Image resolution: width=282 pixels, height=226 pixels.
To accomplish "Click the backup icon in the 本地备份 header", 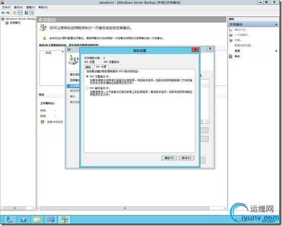I will [x=43, y=27].
